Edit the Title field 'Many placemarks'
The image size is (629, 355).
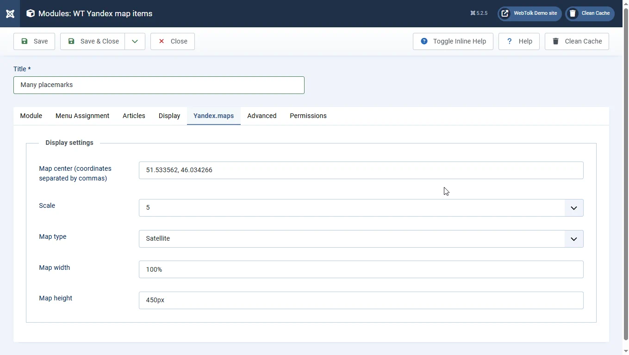[159, 85]
